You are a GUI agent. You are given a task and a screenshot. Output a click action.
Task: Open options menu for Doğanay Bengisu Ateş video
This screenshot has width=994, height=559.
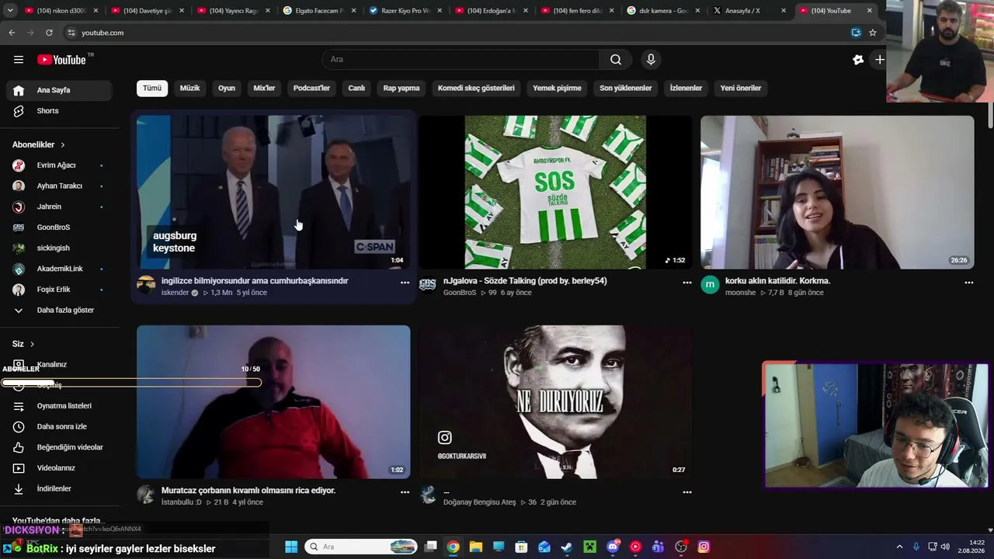coord(686,492)
